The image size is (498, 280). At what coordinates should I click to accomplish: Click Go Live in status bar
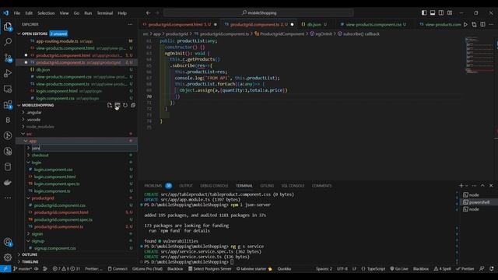[x=399, y=269]
